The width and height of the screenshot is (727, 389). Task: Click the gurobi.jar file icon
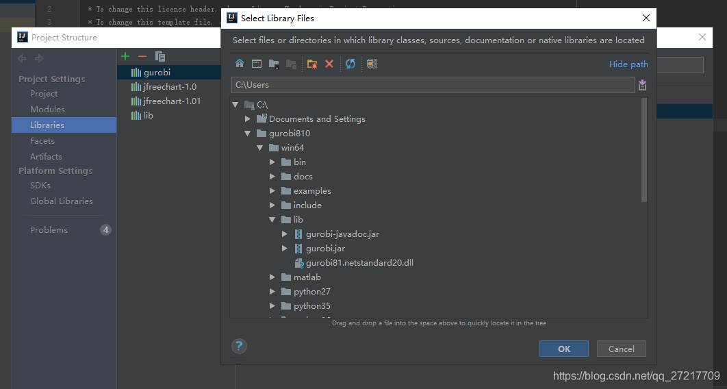click(298, 249)
